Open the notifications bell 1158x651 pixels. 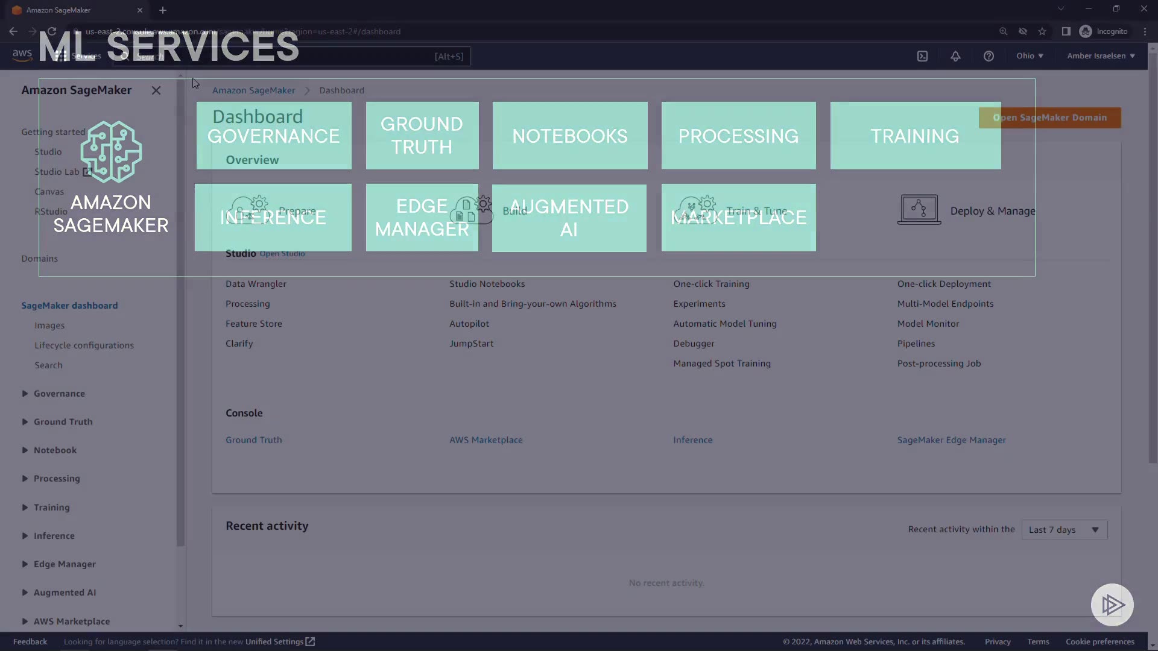pyautogui.click(x=955, y=56)
